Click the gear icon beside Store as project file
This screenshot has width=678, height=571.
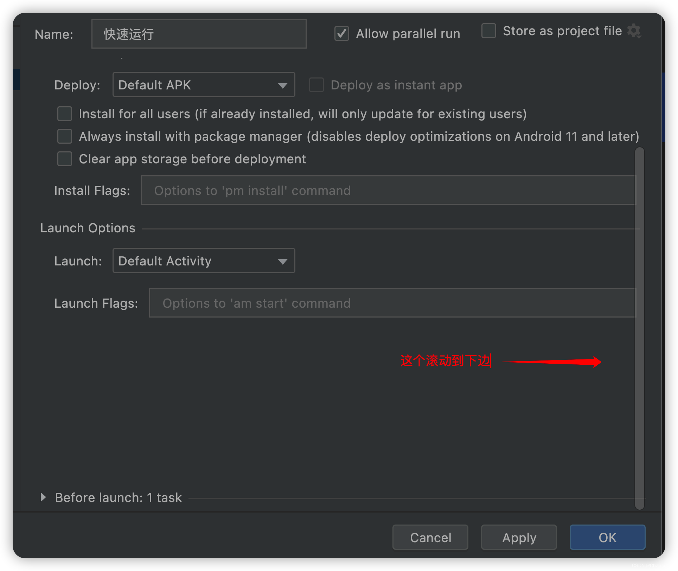tap(634, 31)
